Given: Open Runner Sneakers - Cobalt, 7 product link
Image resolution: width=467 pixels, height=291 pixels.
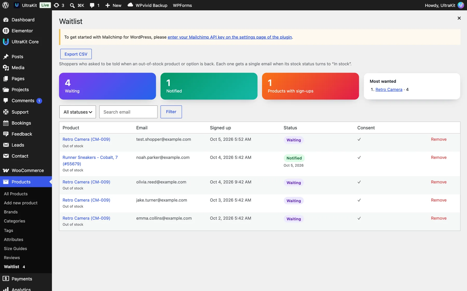Looking at the screenshot, I should (90, 160).
